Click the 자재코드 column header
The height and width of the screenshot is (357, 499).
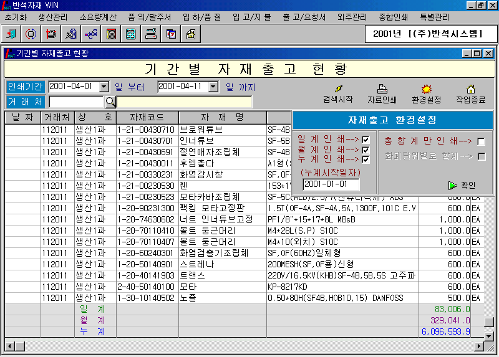click(x=147, y=117)
